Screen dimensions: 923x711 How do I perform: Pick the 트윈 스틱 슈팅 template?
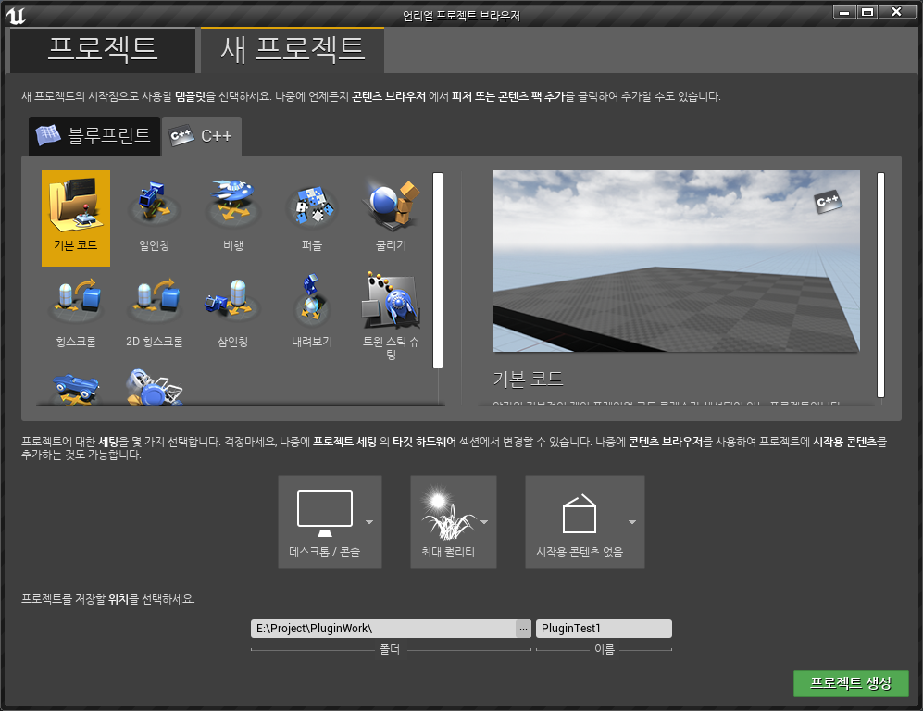point(391,316)
